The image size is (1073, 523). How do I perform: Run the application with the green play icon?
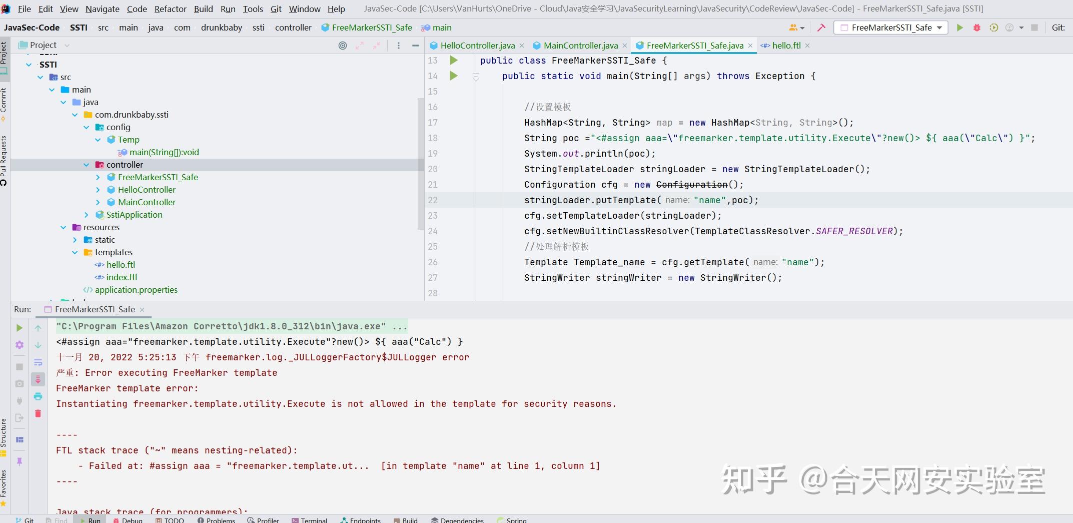point(960,28)
